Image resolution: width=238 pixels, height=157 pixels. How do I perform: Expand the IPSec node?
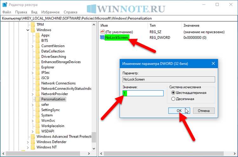32,73
